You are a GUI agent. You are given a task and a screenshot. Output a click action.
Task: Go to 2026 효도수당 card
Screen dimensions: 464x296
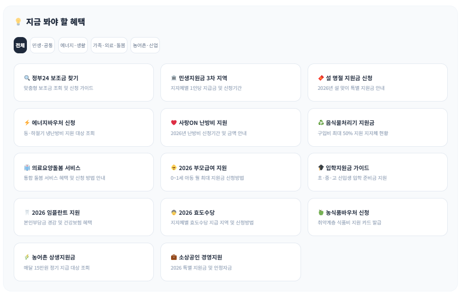pyautogui.click(x=230, y=217)
